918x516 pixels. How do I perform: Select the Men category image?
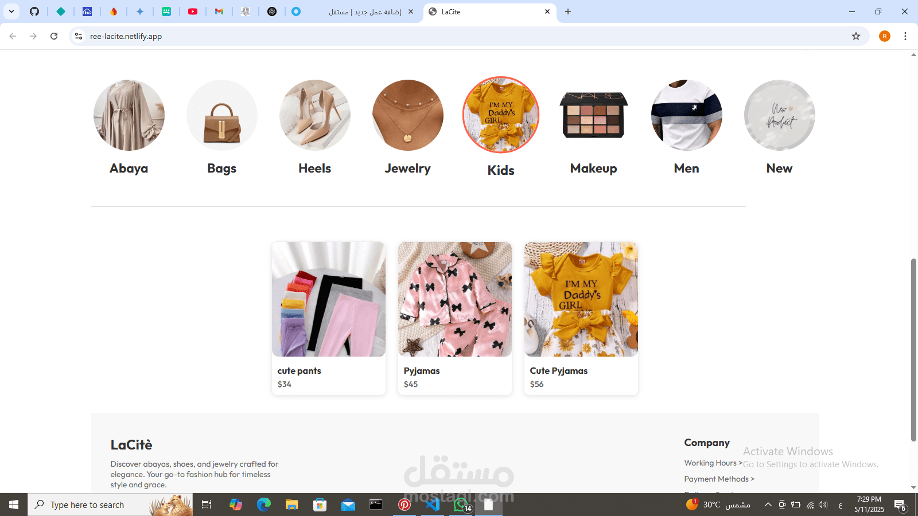687,115
